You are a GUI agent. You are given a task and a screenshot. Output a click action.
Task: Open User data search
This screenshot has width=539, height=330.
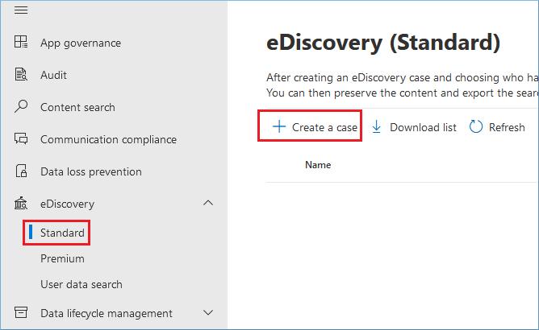[81, 284]
